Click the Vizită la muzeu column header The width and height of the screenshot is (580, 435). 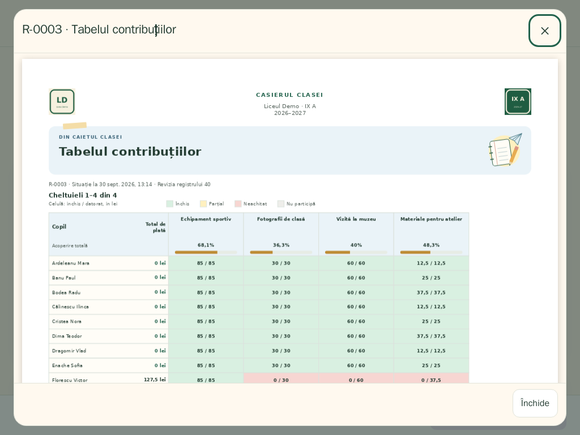click(356, 219)
